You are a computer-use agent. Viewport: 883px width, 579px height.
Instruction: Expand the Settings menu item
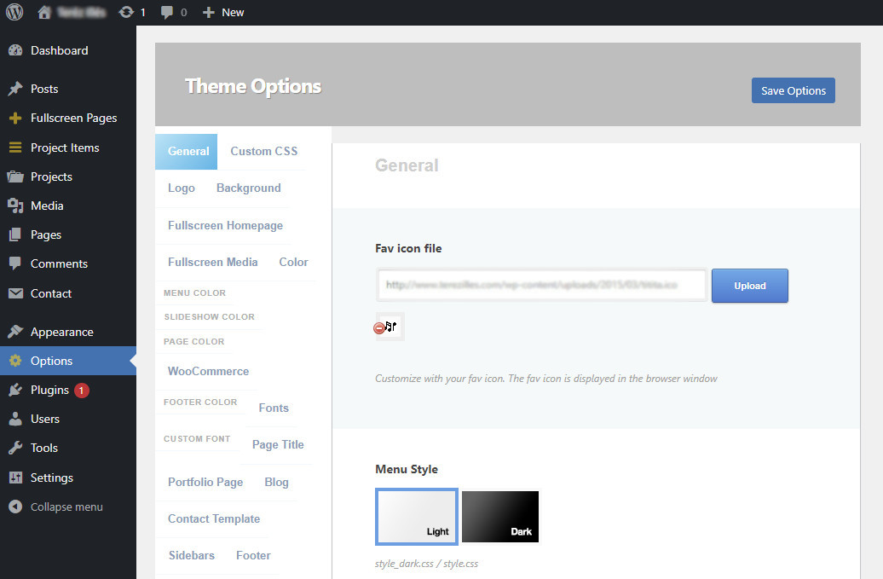(x=51, y=478)
